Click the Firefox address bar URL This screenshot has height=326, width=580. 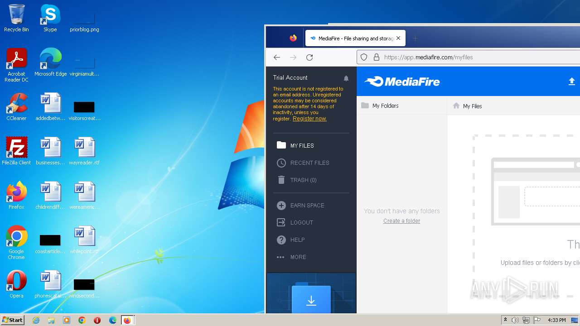pyautogui.click(x=428, y=58)
